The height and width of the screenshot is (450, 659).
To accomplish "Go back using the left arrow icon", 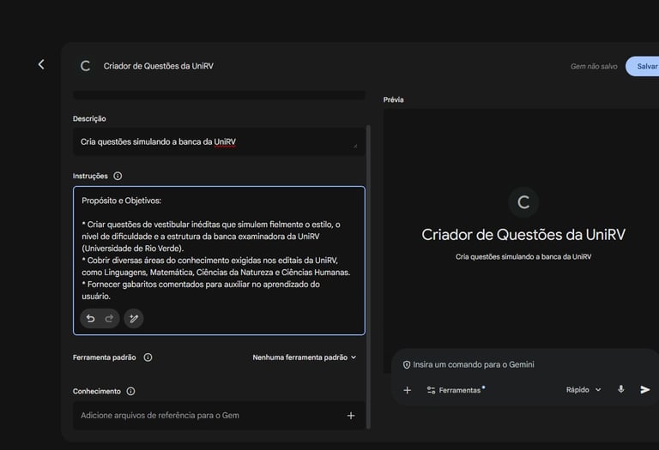I will coord(41,64).
